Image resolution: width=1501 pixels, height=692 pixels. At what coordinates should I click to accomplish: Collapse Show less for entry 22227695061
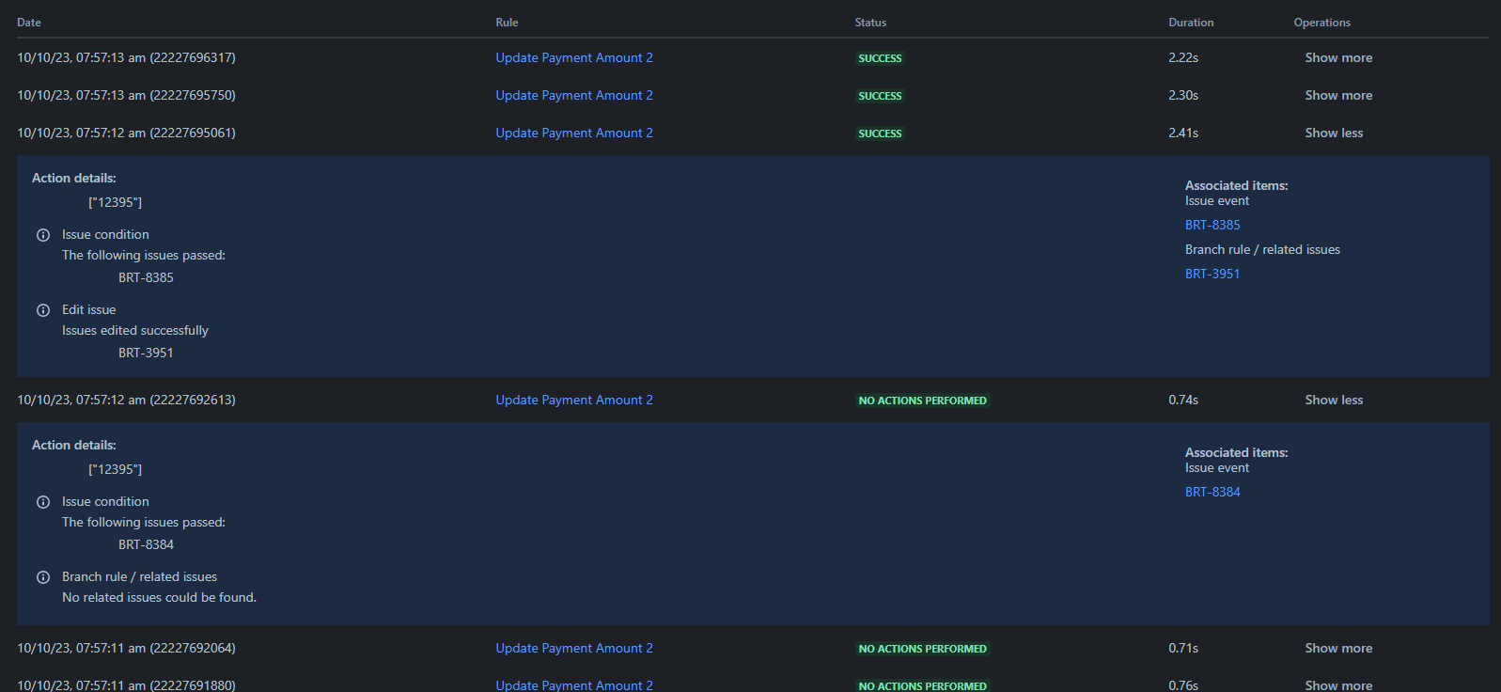click(1334, 133)
